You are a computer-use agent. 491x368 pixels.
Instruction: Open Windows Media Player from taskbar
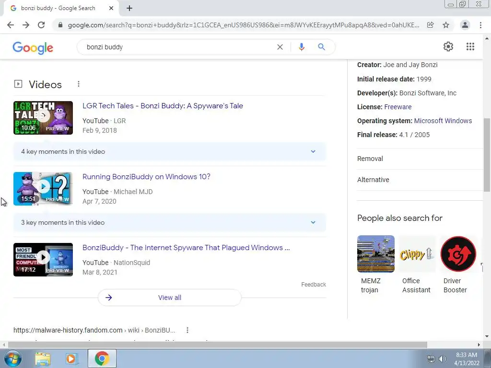[71, 358]
